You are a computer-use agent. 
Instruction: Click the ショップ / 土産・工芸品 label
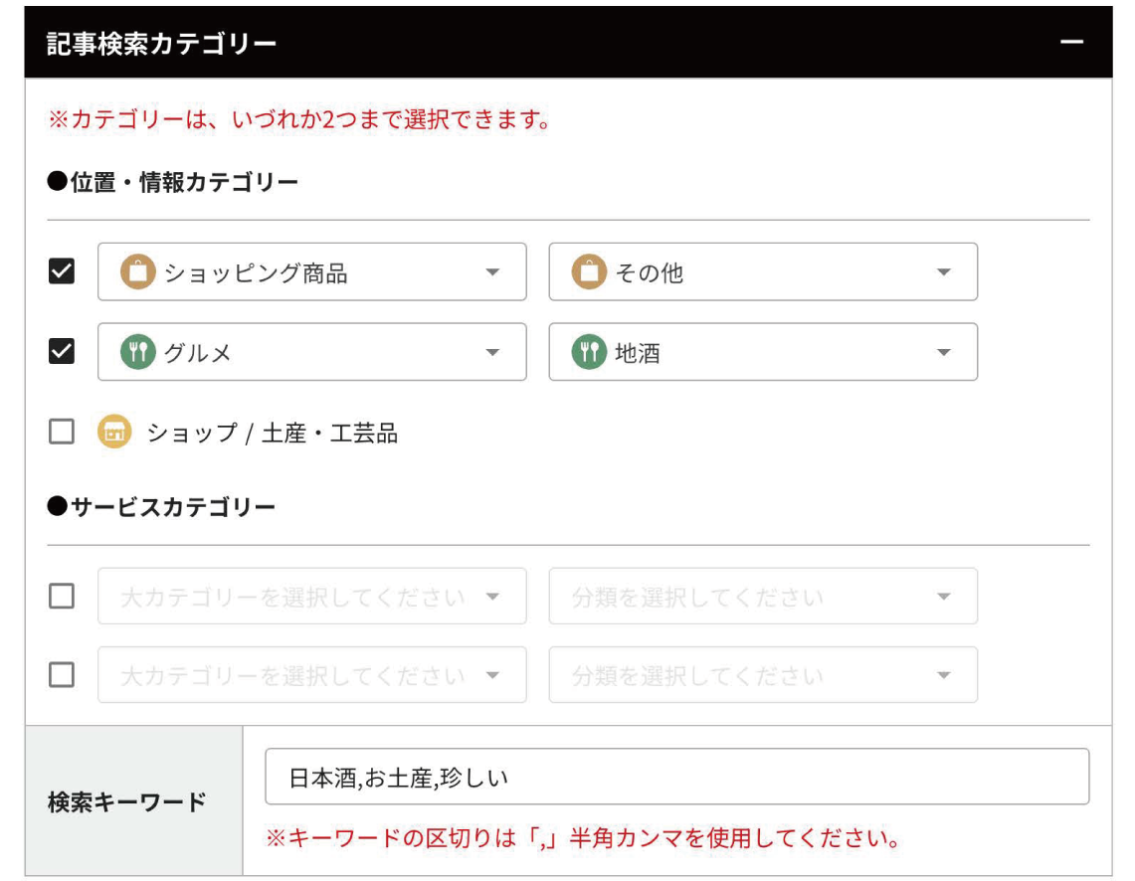tap(273, 433)
